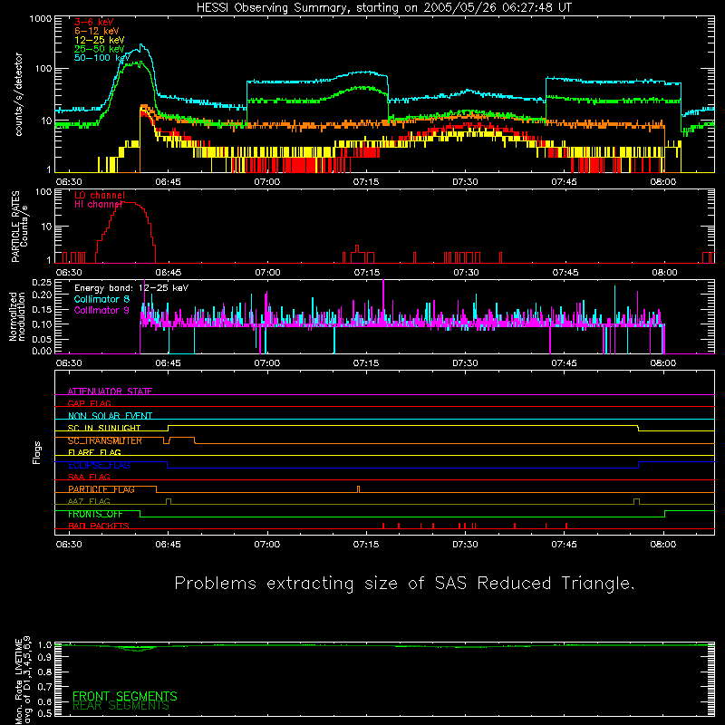Click the 0.7 tick on livetime axis

pyautogui.click(x=44, y=686)
